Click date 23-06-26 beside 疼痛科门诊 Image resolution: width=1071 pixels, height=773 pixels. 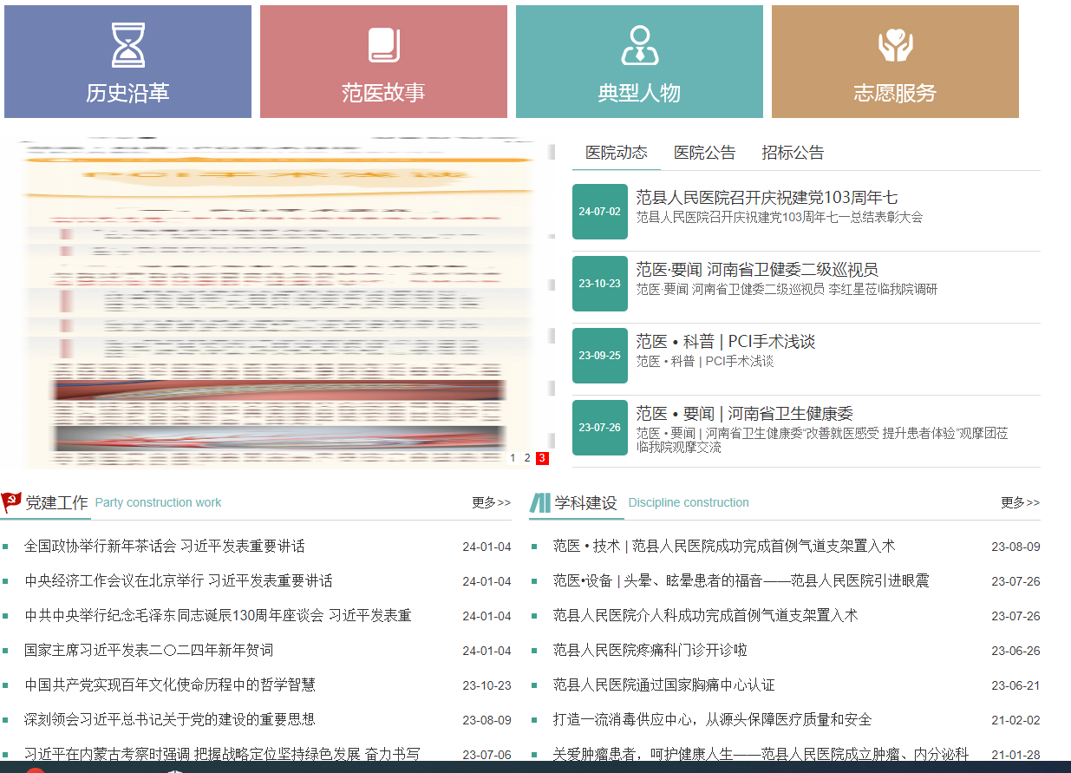pyautogui.click(x=1015, y=651)
